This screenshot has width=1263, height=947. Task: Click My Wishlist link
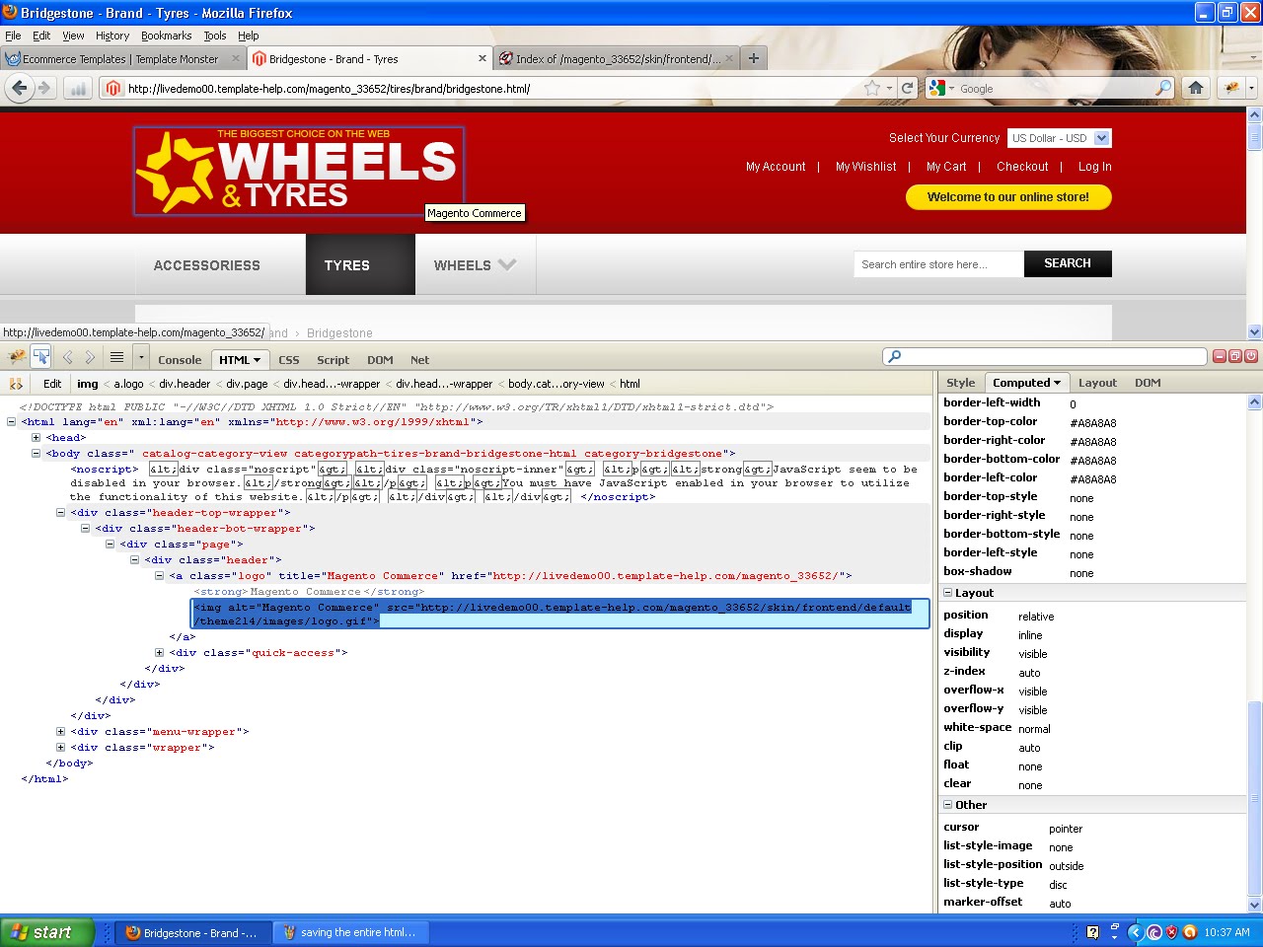pos(866,167)
